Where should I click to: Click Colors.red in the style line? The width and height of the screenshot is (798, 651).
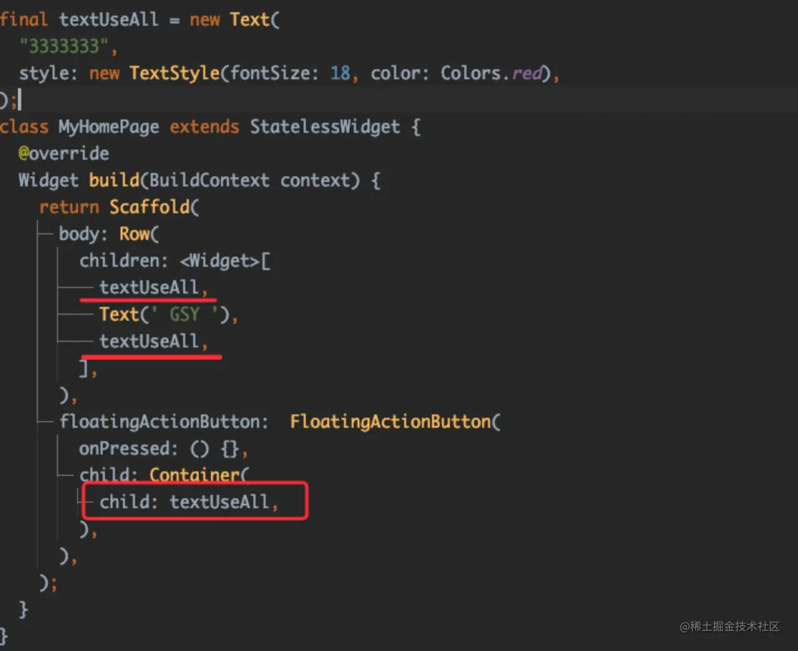(491, 73)
